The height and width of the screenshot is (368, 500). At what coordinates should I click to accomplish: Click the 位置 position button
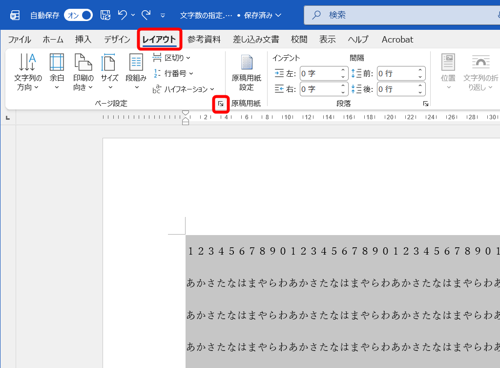(448, 72)
